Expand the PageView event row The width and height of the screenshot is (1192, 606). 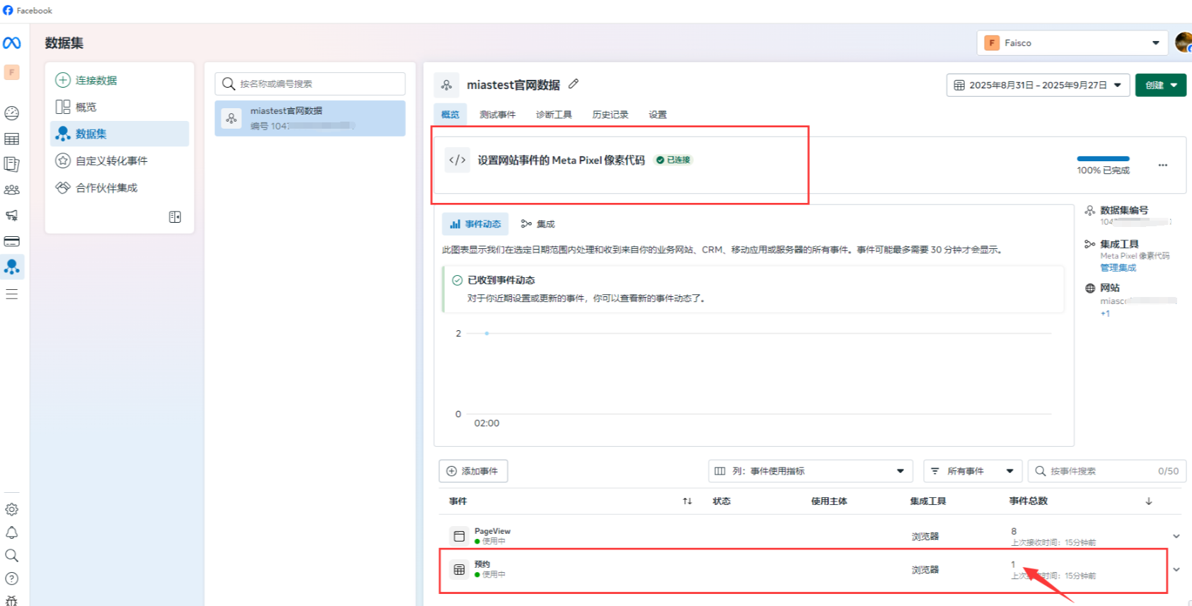tap(1176, 536)
